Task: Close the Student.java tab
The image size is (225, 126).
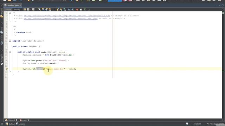Action: click(x=20, y=5)
